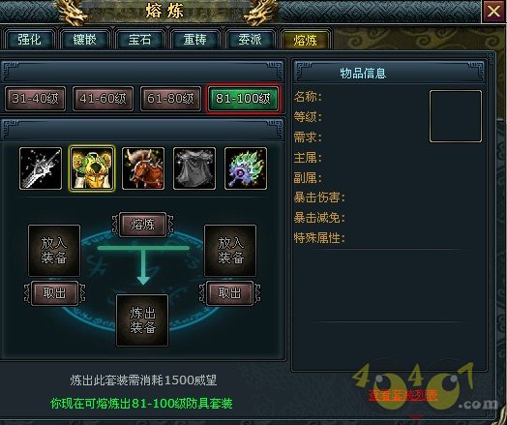
Task: Choose the 41-60级 level range
Action: coord(103,99)
